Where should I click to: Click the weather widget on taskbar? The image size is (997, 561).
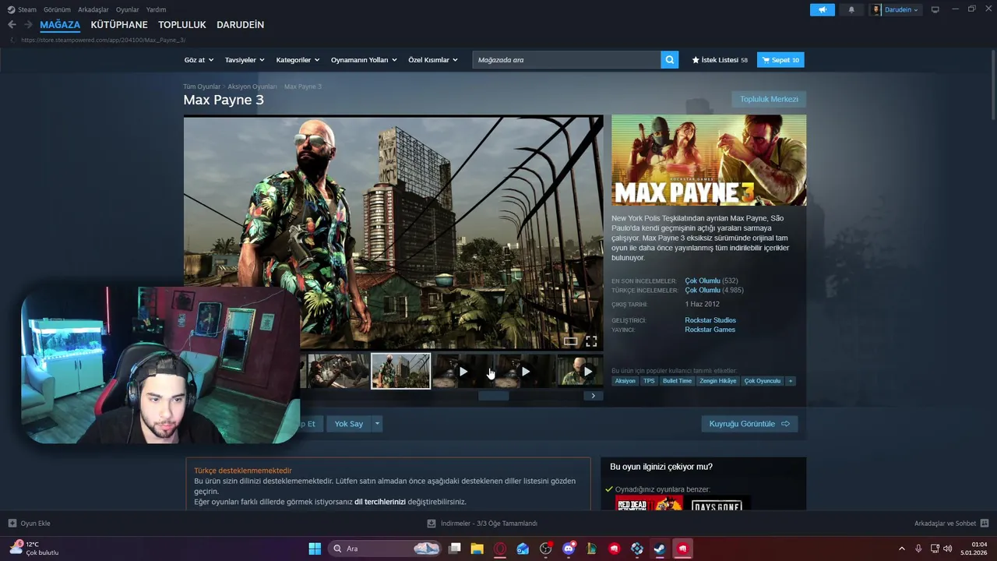click(x=34, y=549)
